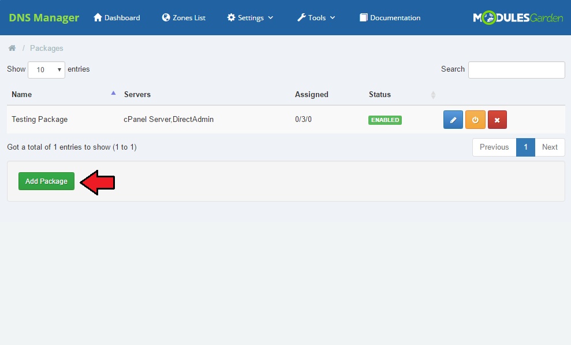
Task: Sort table by Name column
Action: click(x=64, y=94)
